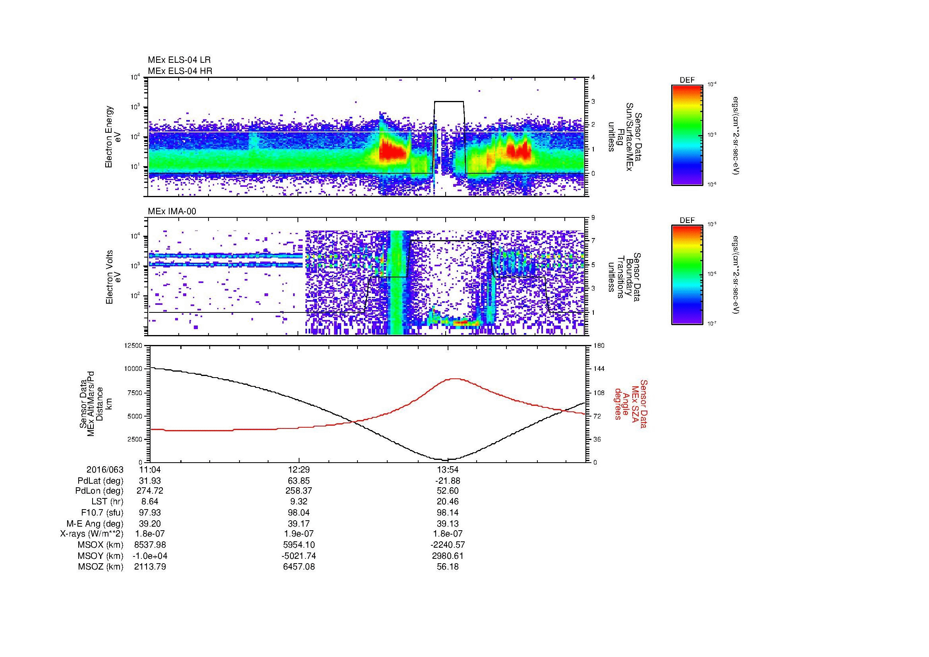The width and height of the screenshot is (929, 657).
Task: Click the lower color bar unit label
Action: 736,275
